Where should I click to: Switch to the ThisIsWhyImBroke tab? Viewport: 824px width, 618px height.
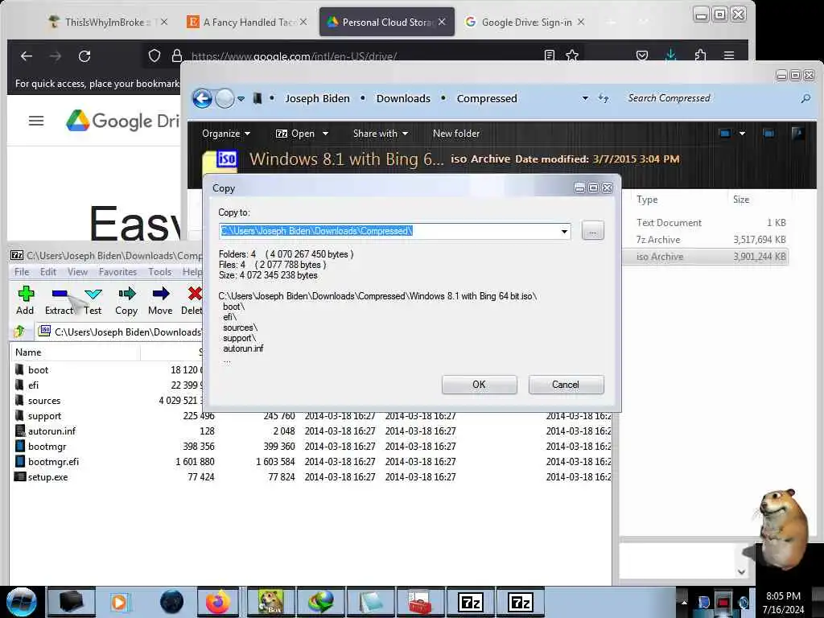(x=107, y=22)
